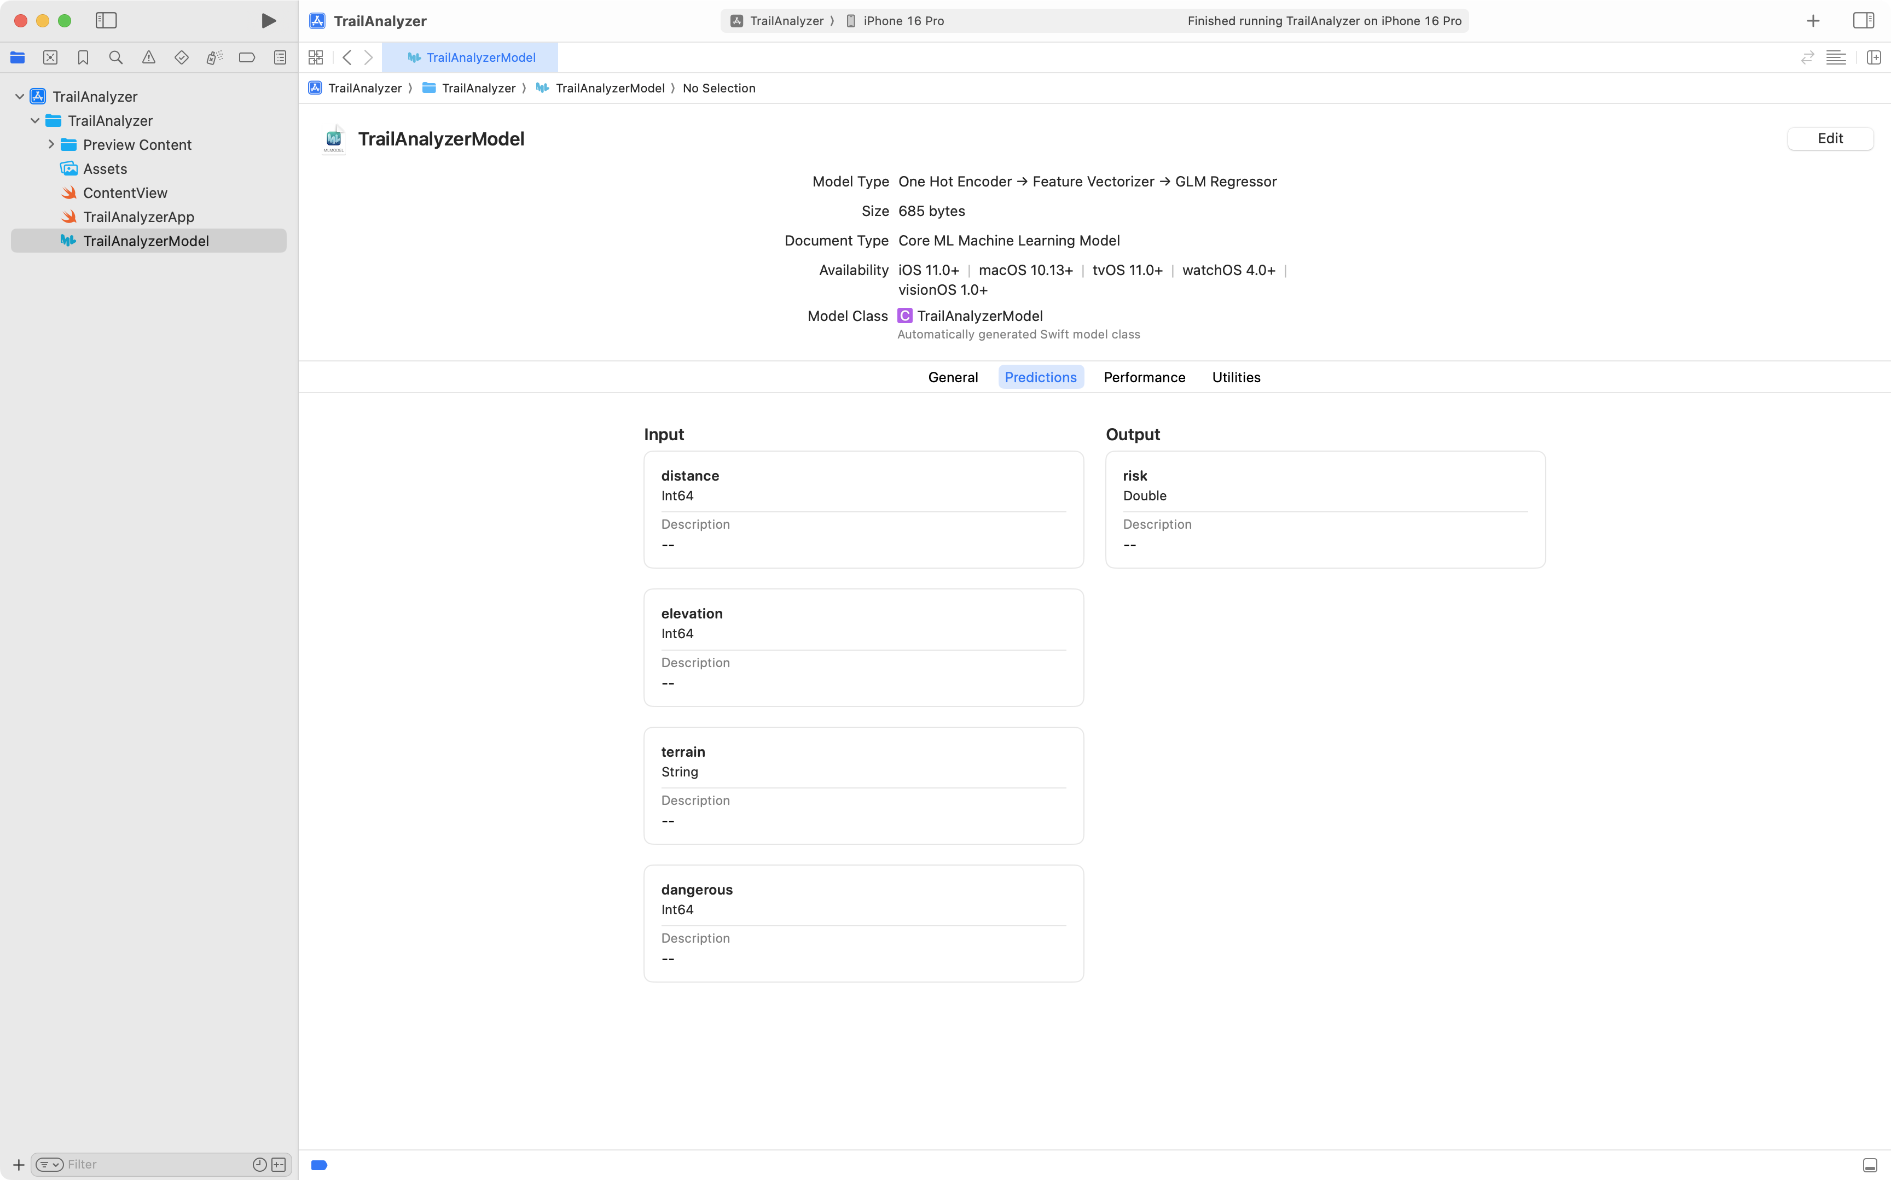
Task: Toggle the right inspector panel visibility
Action: point(1864,20)
